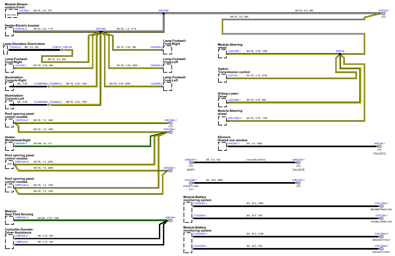
Task: Click ground link G9D139A-1
Action: point(170,129)
